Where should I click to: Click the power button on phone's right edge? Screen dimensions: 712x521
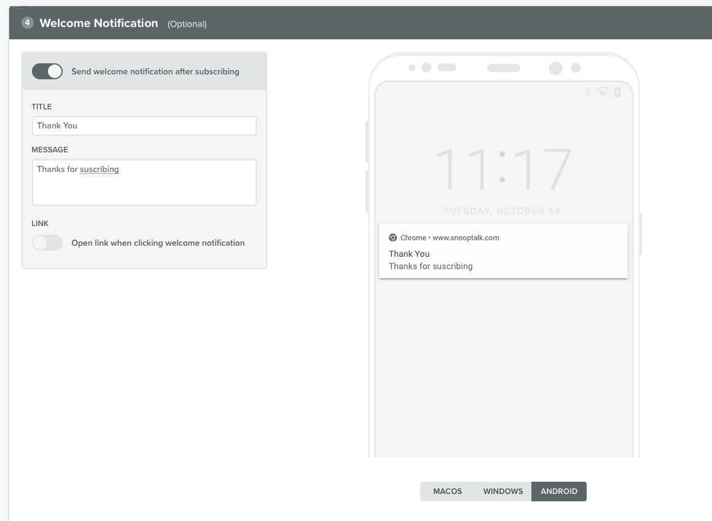pos(640,234)
